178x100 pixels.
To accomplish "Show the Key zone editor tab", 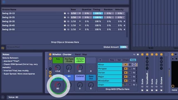I will (x=112, y=60).
